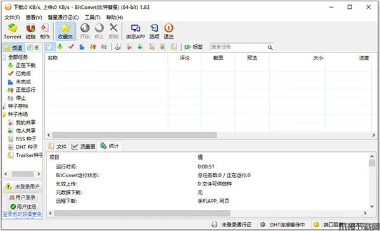Open the 文件(F) menu

click(x=12, y=18)
